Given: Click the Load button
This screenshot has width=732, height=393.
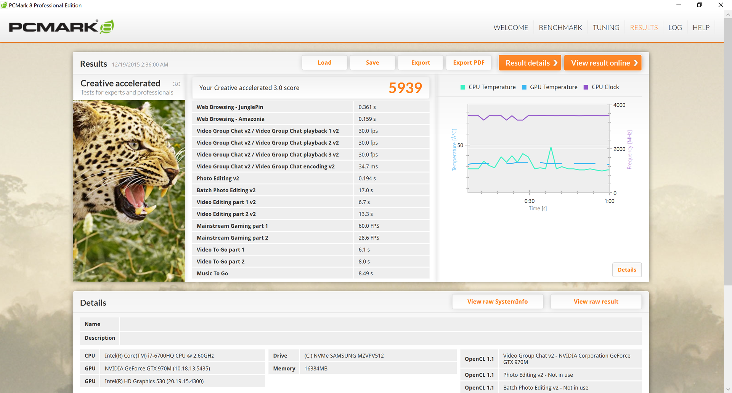Looking at the screenshot, I should click(x=324, y=63).
